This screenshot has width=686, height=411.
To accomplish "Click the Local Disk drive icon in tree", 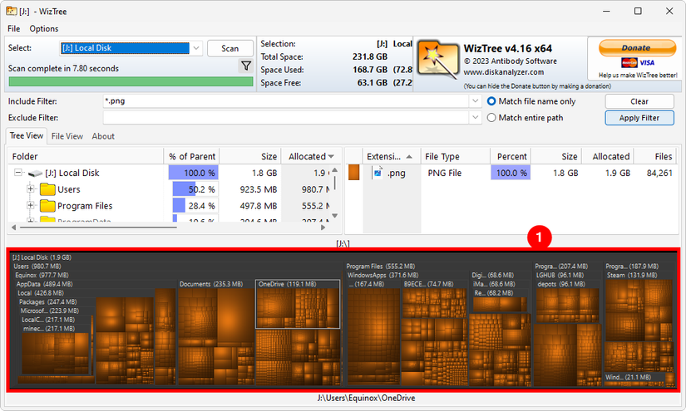I will [37, 174].
